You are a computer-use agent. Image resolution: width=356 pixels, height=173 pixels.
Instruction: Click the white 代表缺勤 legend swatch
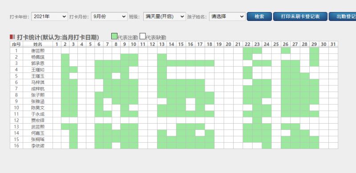coord(142,36)
